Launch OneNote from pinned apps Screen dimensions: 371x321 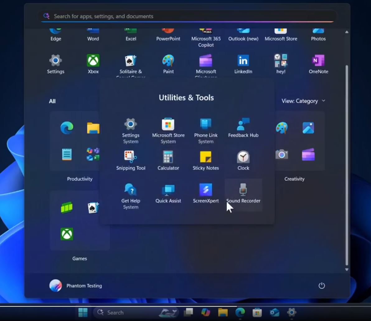(x=318, y=64)
